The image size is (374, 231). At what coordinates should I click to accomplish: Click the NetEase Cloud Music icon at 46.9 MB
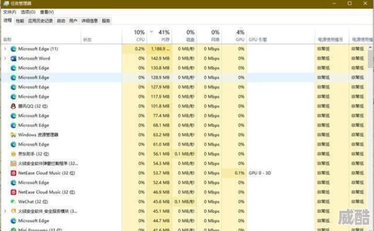coord(13,192)
